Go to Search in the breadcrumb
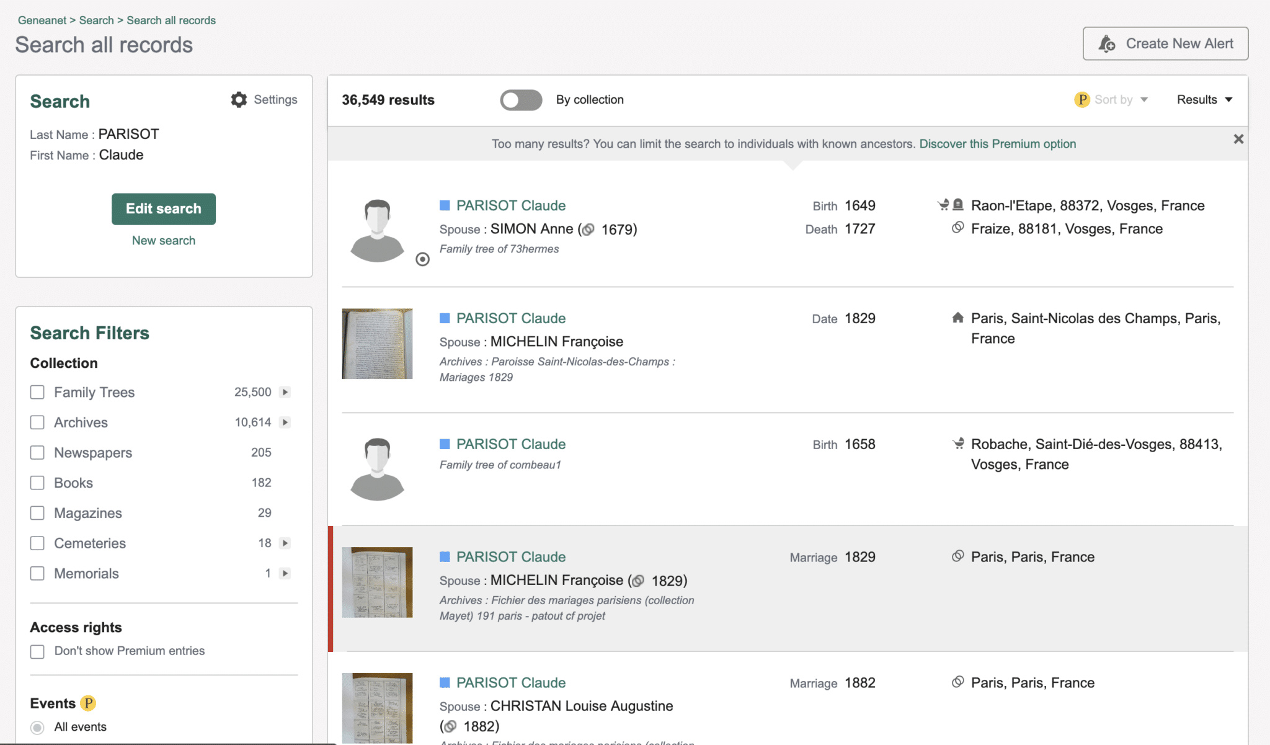The image size is (1270, 745). [x=96, y=20]
